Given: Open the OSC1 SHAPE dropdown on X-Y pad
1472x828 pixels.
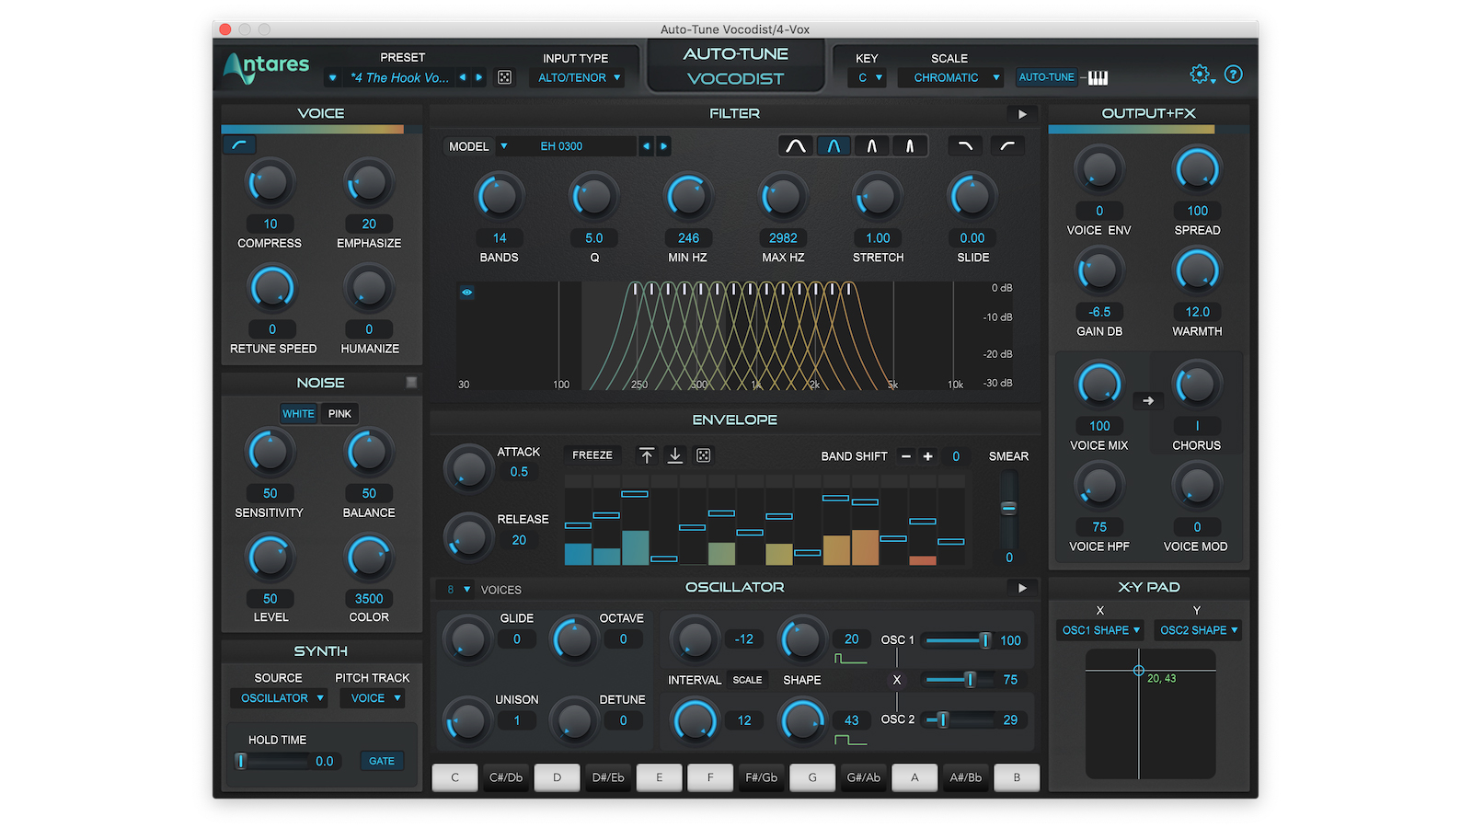Looking at the screenshot, I should (1099, 630).
